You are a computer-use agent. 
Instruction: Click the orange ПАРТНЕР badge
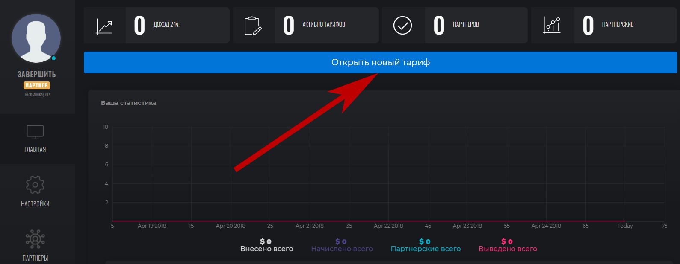(37, 85)
